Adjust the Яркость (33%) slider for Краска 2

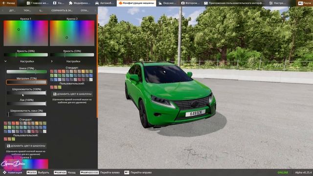pos(72,55)
